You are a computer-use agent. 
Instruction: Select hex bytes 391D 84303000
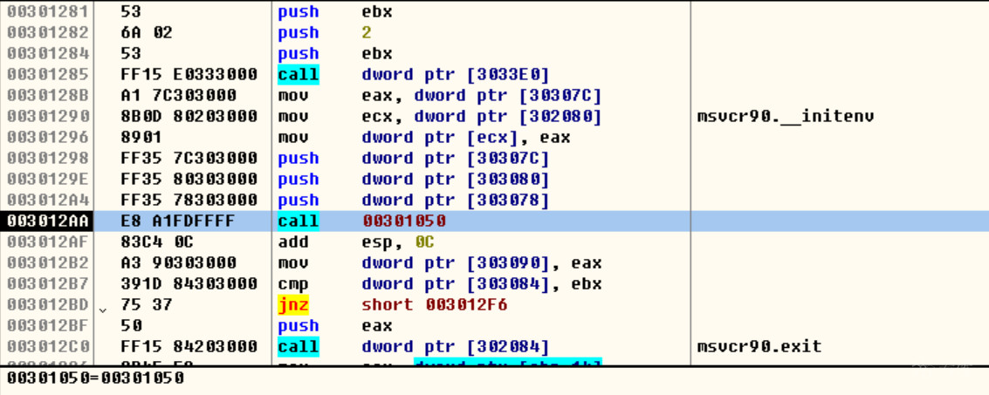pyautogui.click(x=189, y=283)
